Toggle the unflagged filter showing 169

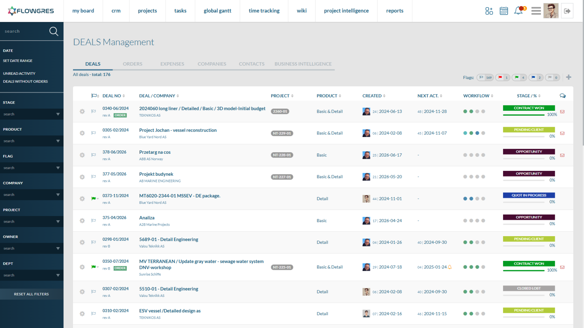[x=485, y=77]
